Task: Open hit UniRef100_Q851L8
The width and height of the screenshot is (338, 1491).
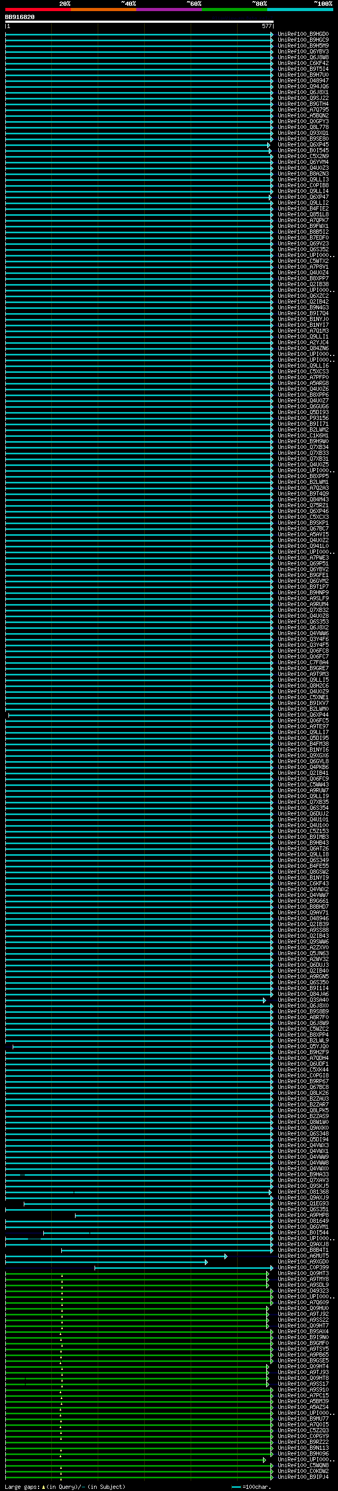Action: point(303,214)
